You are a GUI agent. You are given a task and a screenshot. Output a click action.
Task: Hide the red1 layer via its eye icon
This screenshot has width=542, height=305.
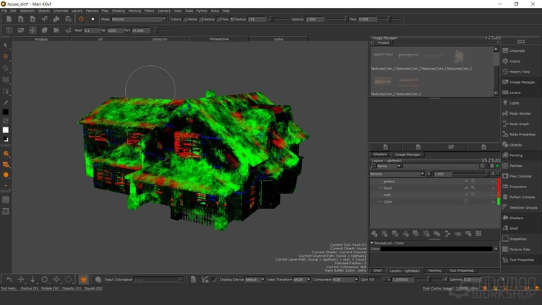click(380, 195)
